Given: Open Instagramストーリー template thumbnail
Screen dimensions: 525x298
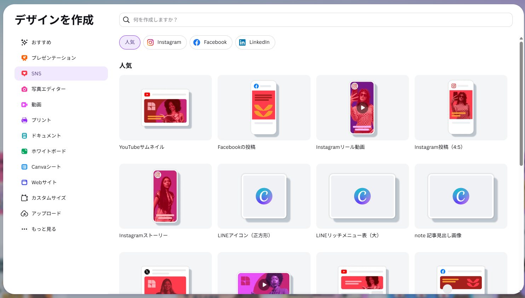Looking at the screenshot, I should click(166, 196).
